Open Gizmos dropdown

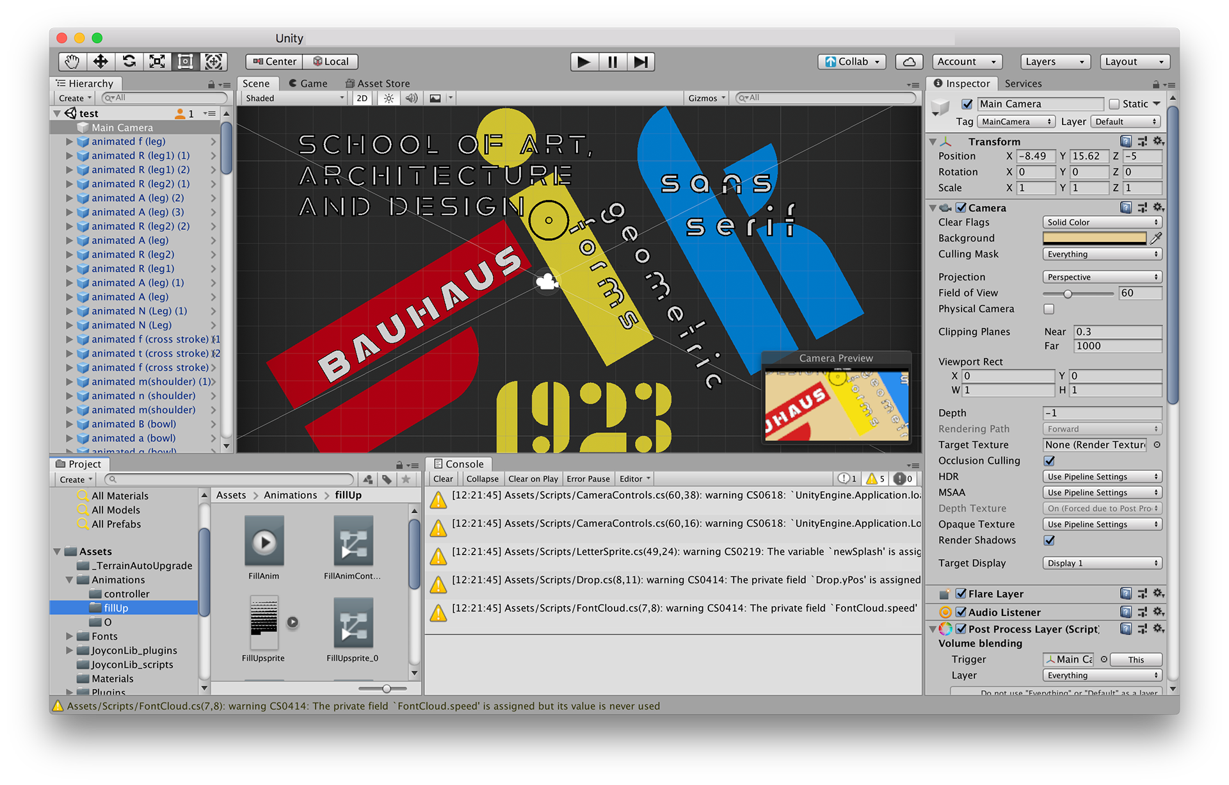point(707,98)
